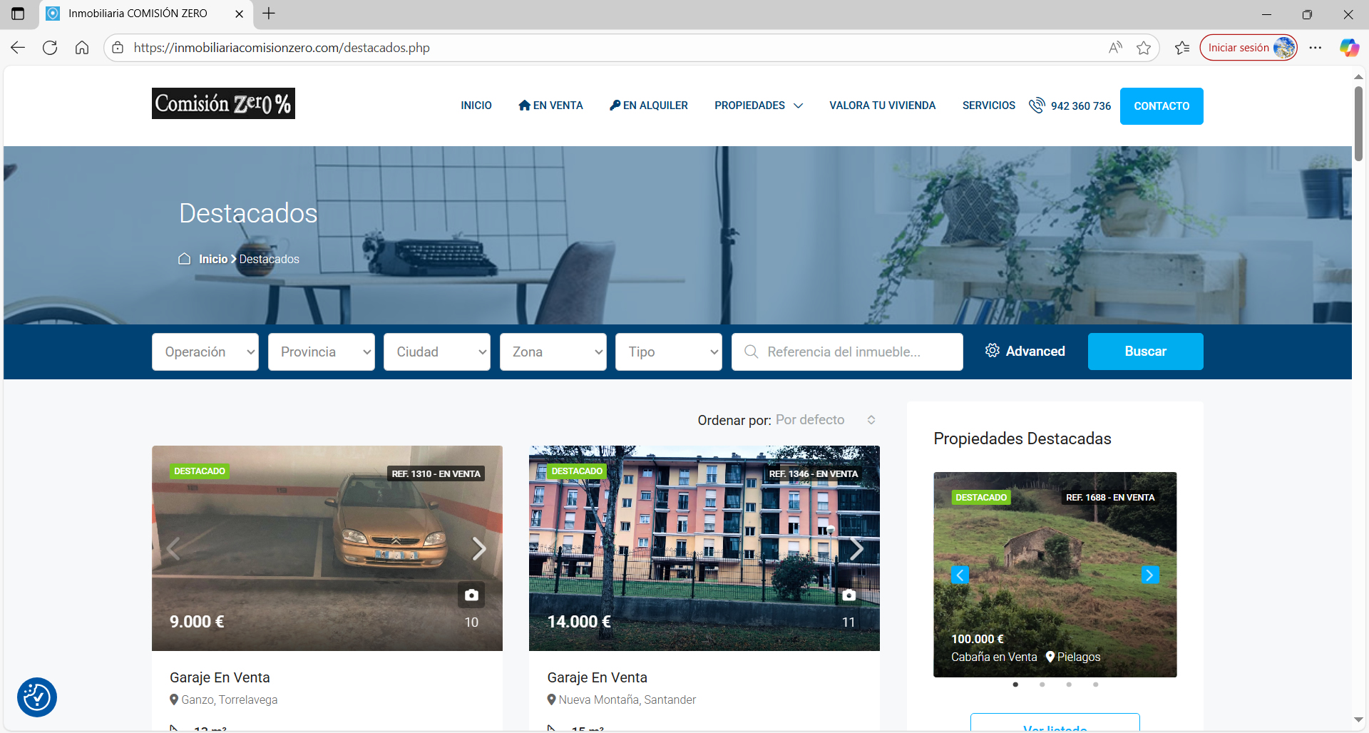Click the next arrow on the REF. 1346 photo carousel
The height and width of the screenshot is (733, 1369).
[x=857, y=548]
